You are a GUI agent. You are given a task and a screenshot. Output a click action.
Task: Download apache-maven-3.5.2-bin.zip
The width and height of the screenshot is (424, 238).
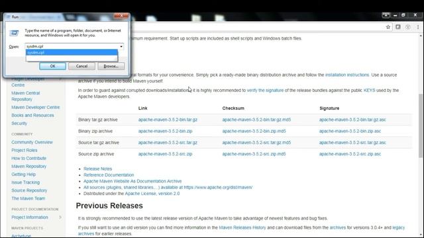point(165,131)
